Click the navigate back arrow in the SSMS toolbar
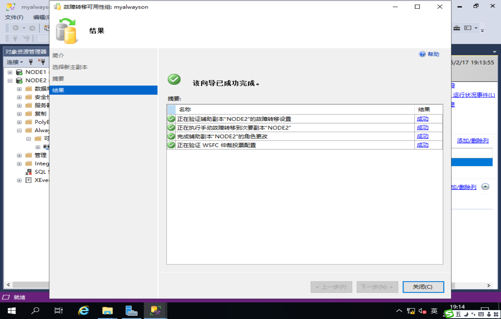The width and height of the screenshot is (501, 319). (x=15, y=28)
